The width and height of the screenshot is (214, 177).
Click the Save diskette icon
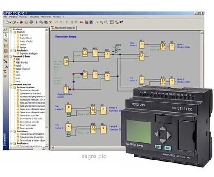tap(26, 22)
